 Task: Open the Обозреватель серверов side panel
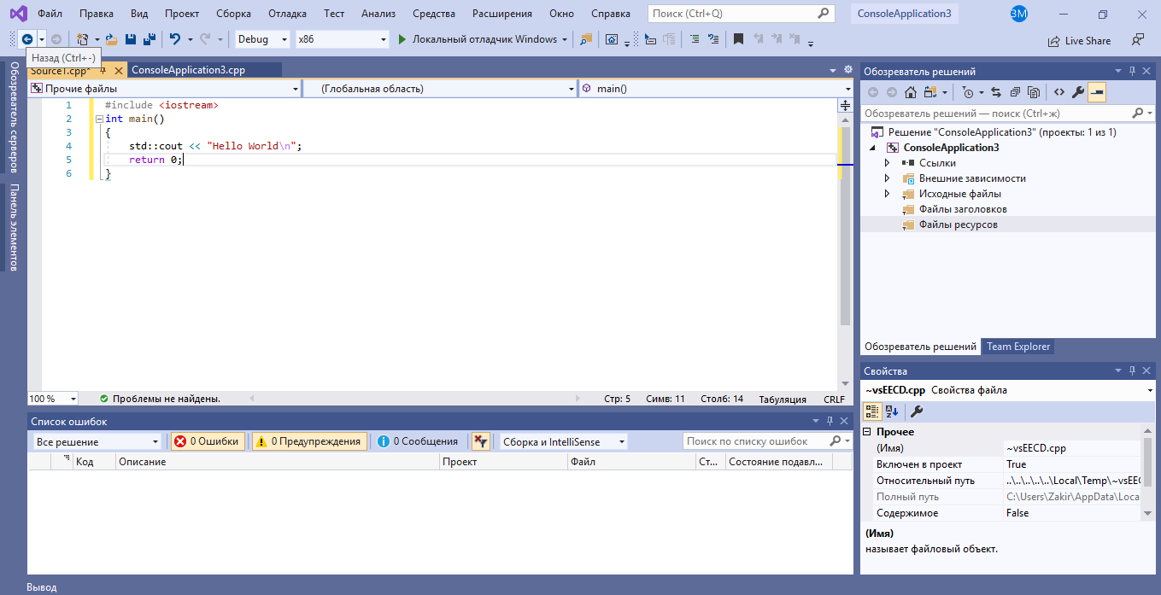pyautogui.click(x=14, y=117)
